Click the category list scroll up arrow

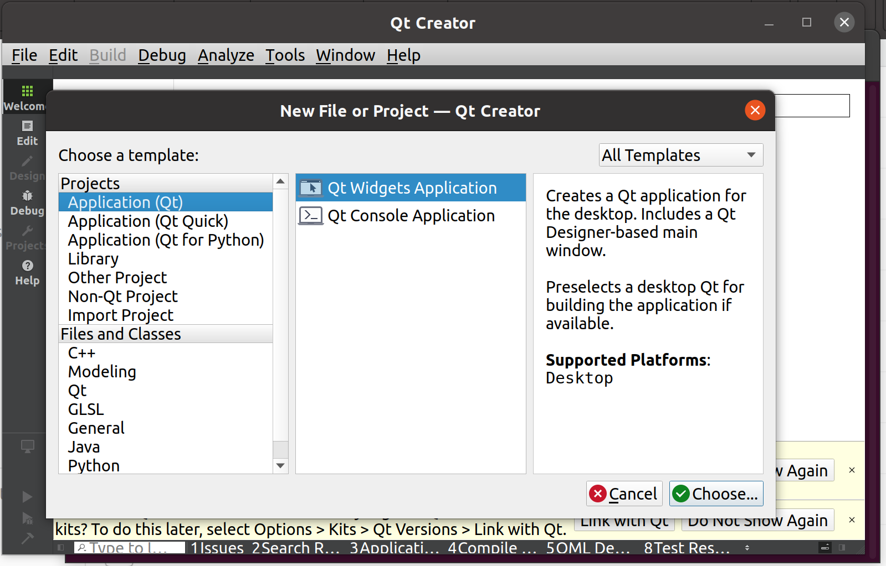click(280, 181)
